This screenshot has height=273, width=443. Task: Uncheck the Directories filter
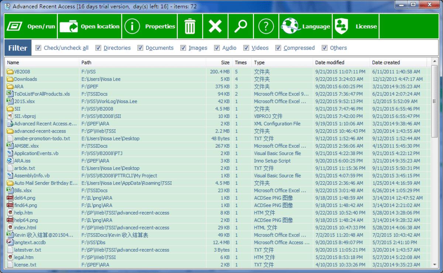click(98, 48)
